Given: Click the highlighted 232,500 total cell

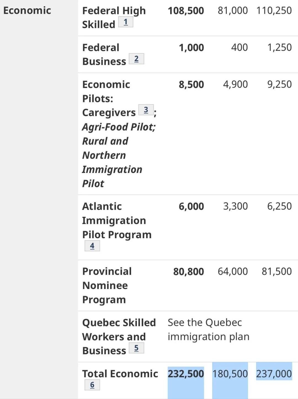Looking at the screenshot, I should pos(186,374).
